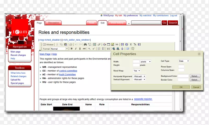
Task: Click OK in Cell Properties dialog
Action: pyautogui.click(x=181, y=87)
